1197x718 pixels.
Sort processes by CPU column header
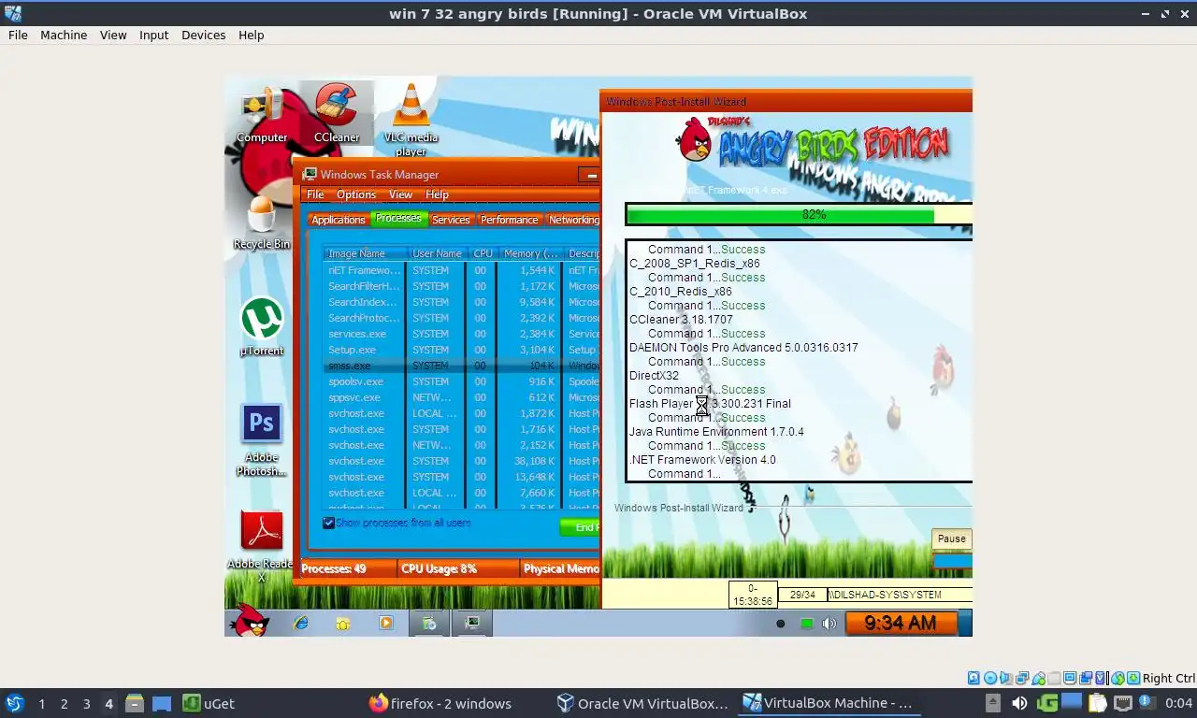tap(482, 253)
